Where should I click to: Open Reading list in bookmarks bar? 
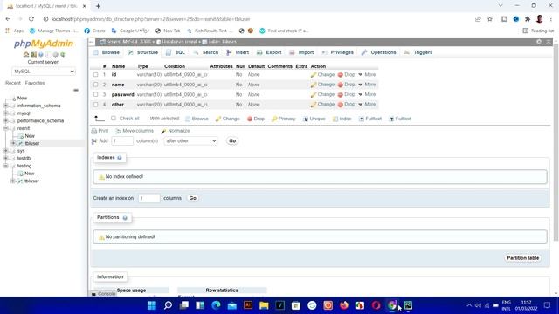[538, 31]
